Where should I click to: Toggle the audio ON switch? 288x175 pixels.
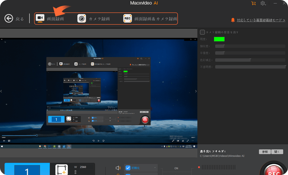(x=176, y=168)
